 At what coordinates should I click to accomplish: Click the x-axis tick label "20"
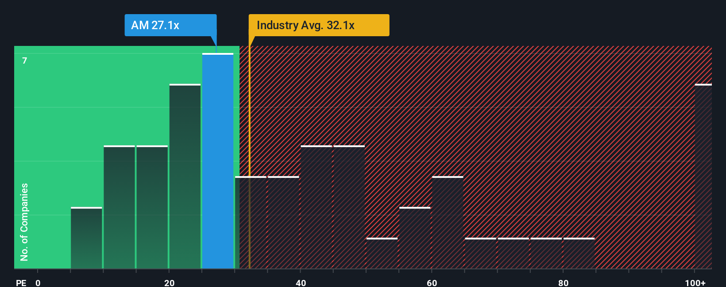[170, 283]
